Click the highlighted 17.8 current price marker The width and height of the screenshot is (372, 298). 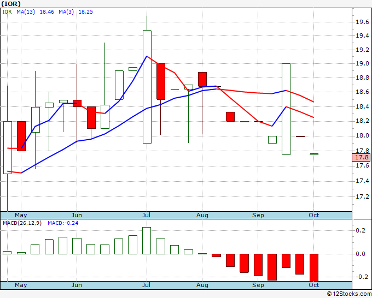click(361, 157)
